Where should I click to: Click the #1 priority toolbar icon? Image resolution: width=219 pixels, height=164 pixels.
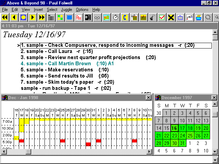(x=88, y=17)
